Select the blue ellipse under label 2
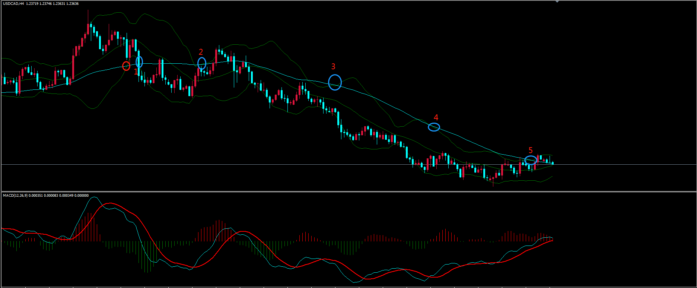The width and height of the screenshot is (697, 288). pos(201,63)
